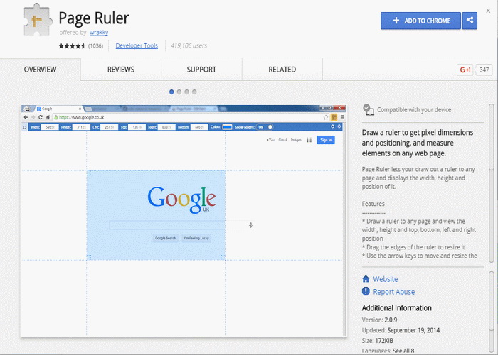Click the Updated: September 19, 2014 text
The width and height of the screenshot is (498, 355).
click(x=401, y=330)
